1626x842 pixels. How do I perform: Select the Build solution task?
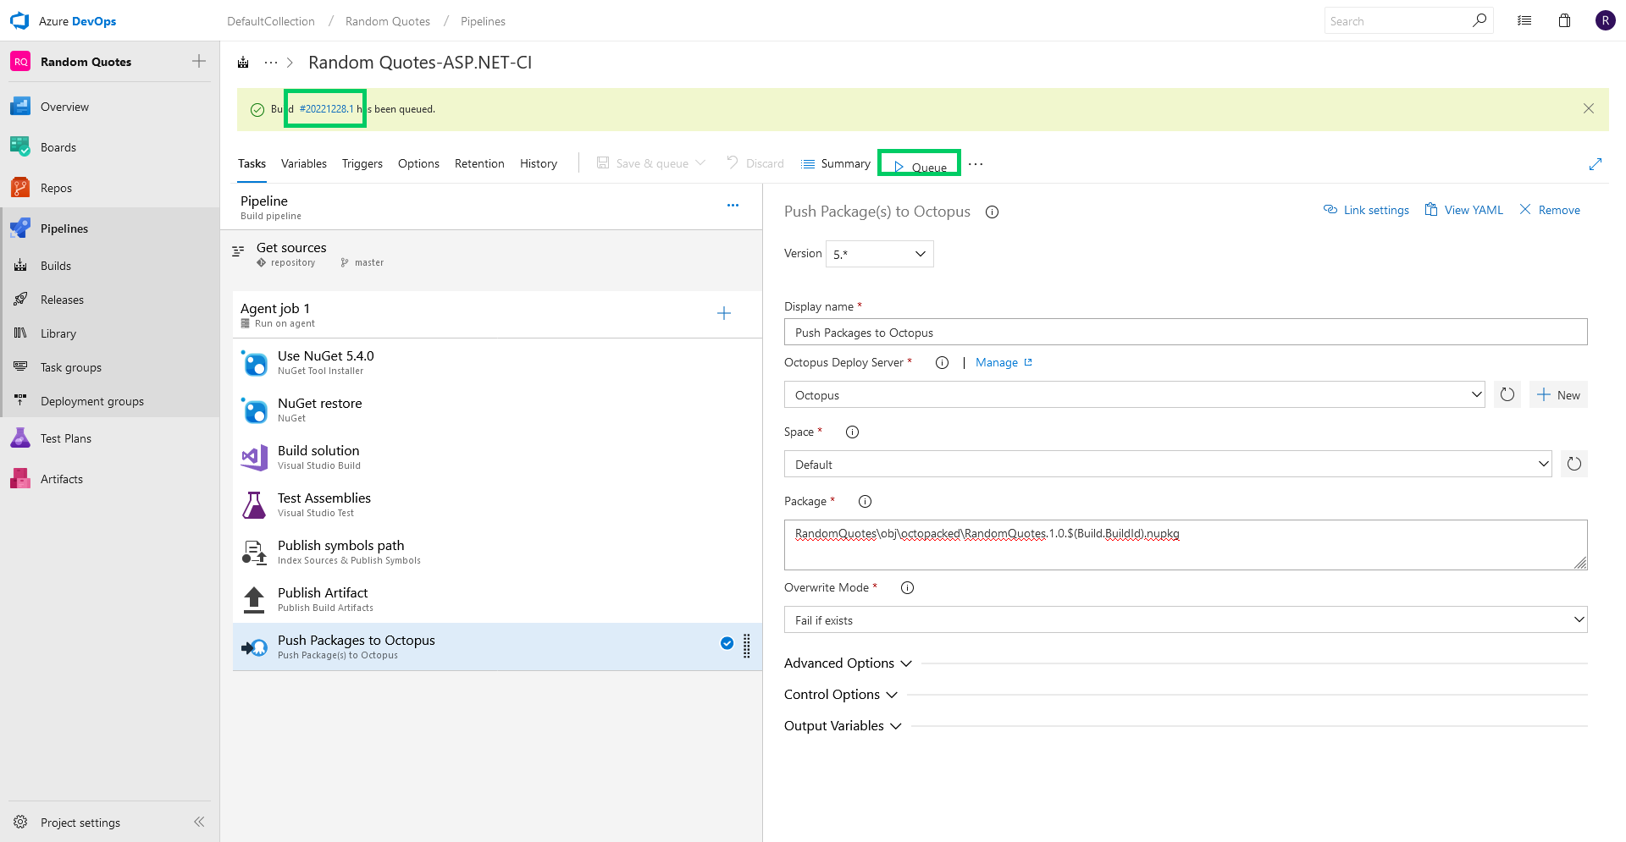pos(497,457)
